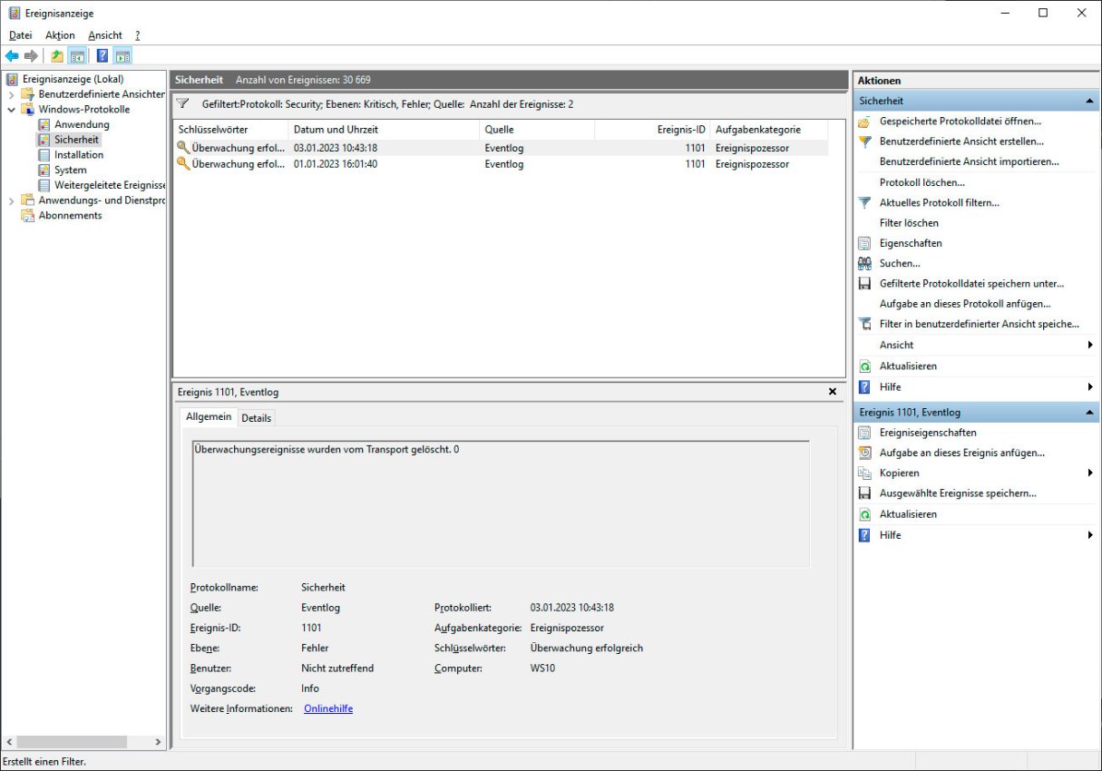The width and height of the screenshot is (1102, 771).
Task: Open the Aktion menu
Action: 60,35
